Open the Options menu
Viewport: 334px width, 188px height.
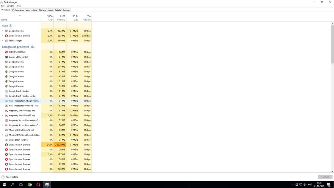tap(10, 6)
